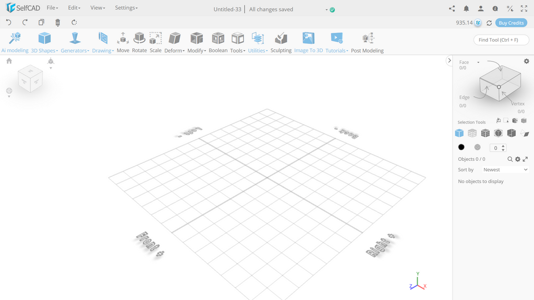The image size is (534, 300).
Task: Click the view orientation cube
Action: (x=30, y=79)
